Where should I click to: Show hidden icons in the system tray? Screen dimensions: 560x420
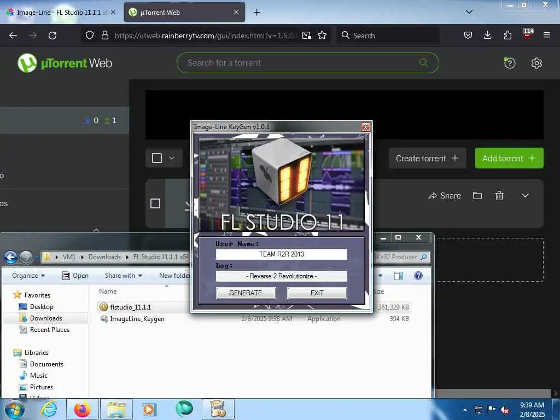point(465,410)
